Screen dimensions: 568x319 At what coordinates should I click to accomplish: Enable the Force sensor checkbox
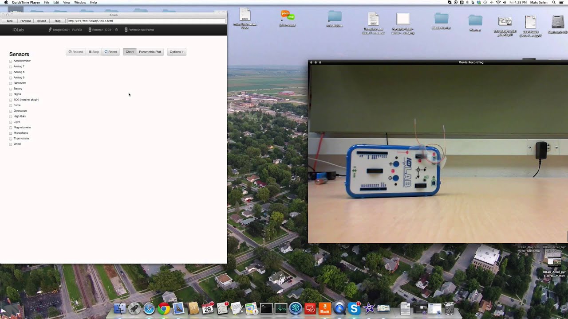(11, 105)
